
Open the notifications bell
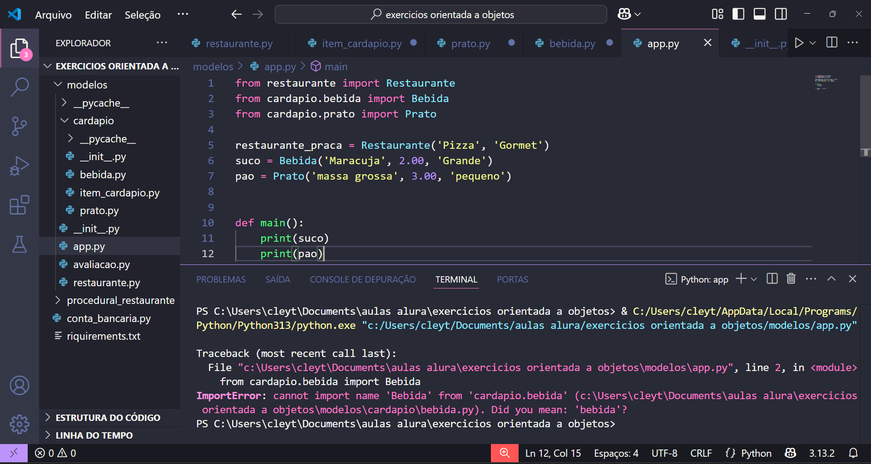853,453
